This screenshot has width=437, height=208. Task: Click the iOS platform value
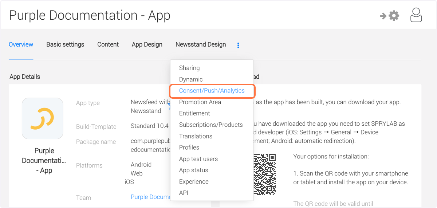pyautogui.click(x=129, y=182)
